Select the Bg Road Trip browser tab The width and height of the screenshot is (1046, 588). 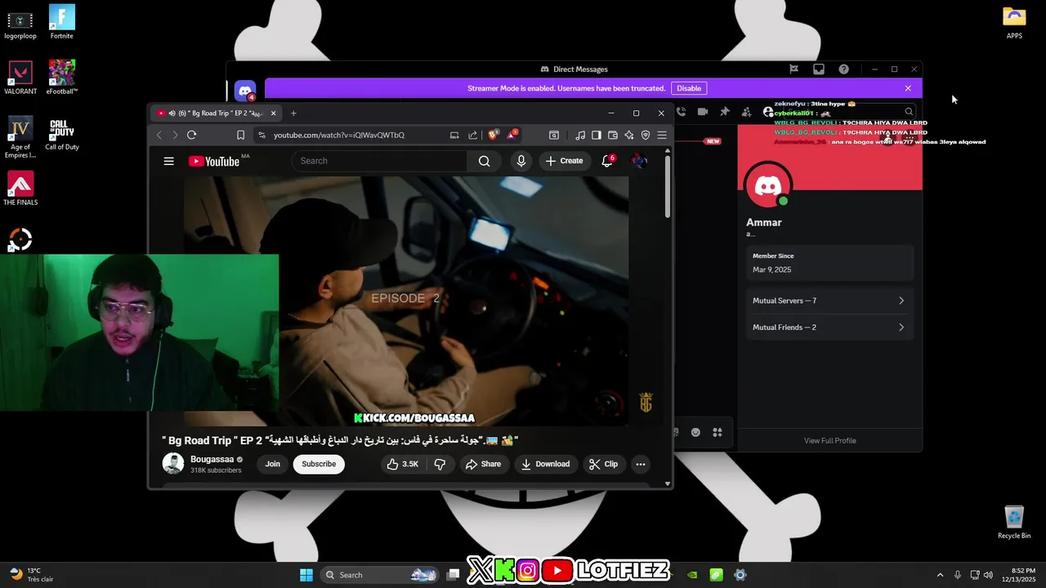[x=216, y=114]
